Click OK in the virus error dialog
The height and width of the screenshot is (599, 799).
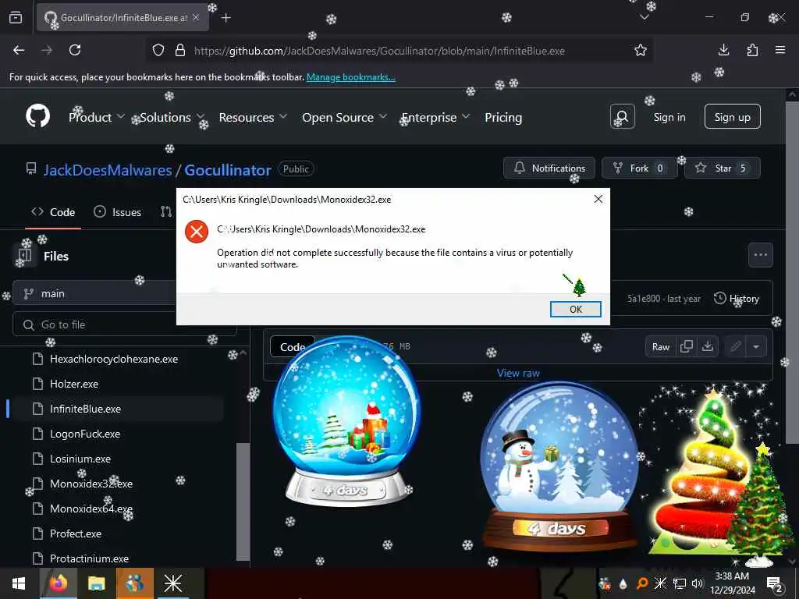click(x=575, y=309)
